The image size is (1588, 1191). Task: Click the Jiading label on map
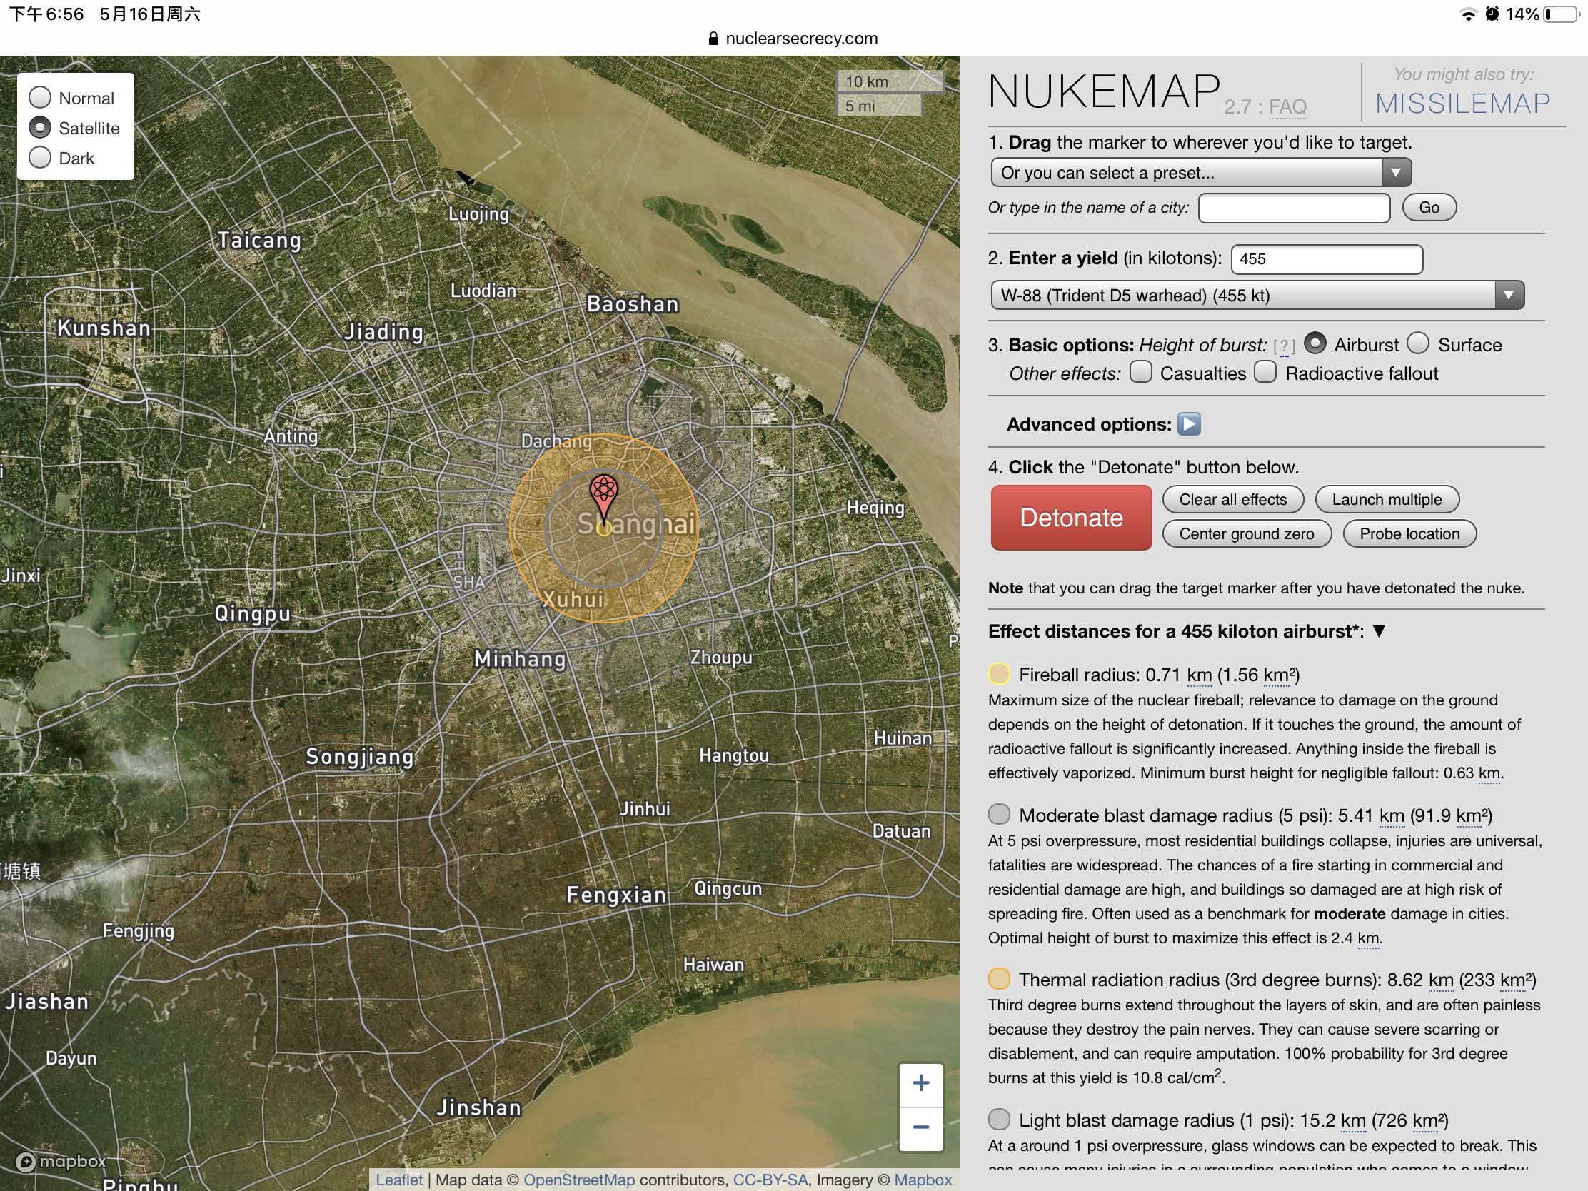click(383, 333)
